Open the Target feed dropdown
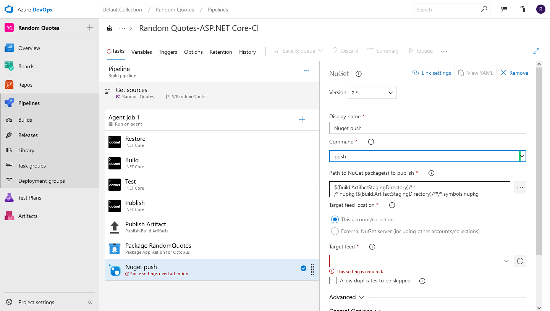The height and width of the screenshot is (311, 550). [419, 261]
